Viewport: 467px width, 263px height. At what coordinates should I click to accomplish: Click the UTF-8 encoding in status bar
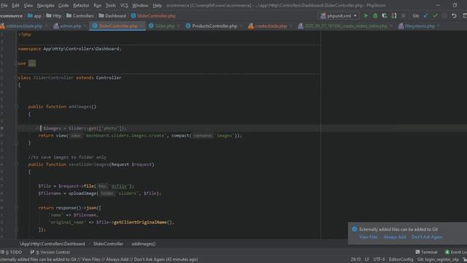(379, 259)
